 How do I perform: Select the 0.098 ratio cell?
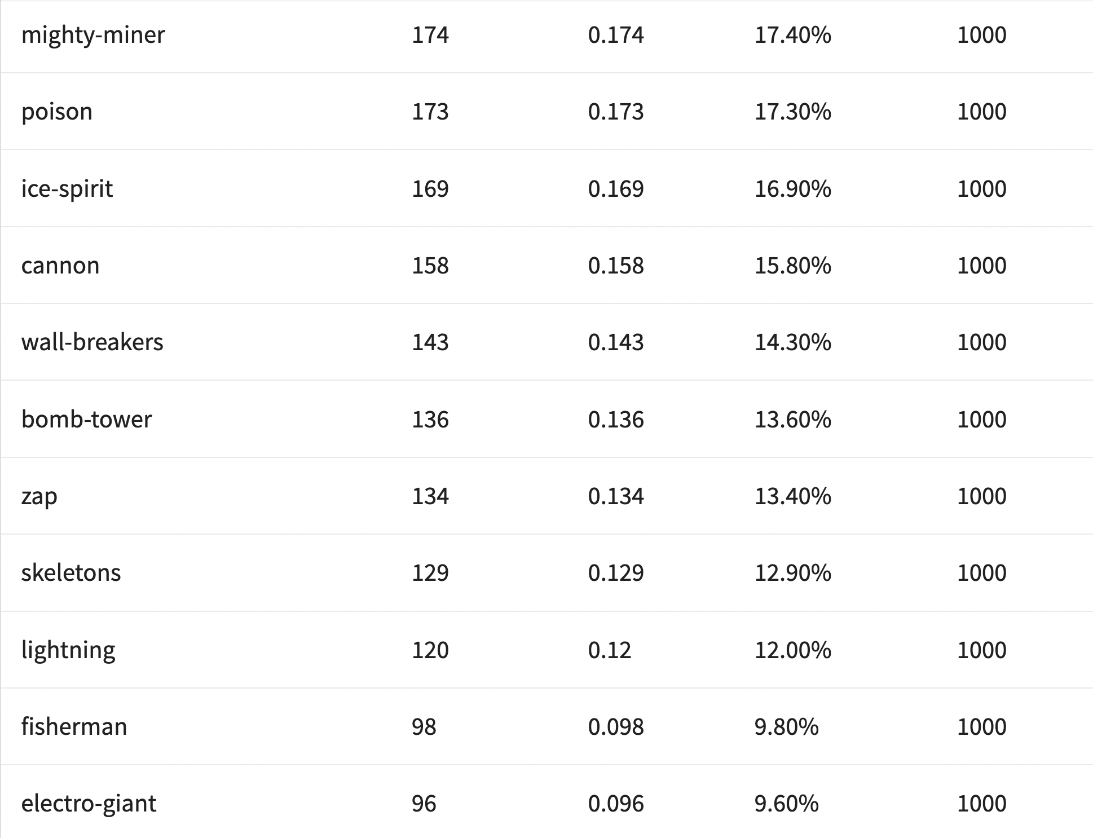[x=616, y=727]
